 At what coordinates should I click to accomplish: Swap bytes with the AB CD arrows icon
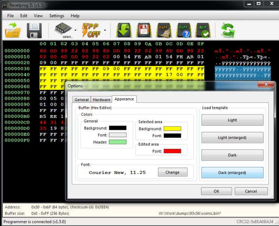[x=228, y=30]
